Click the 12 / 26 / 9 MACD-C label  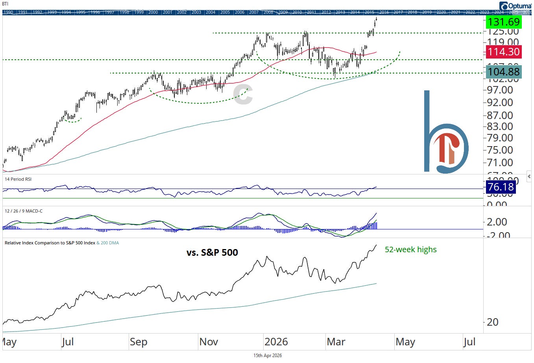tap(24, 211)
